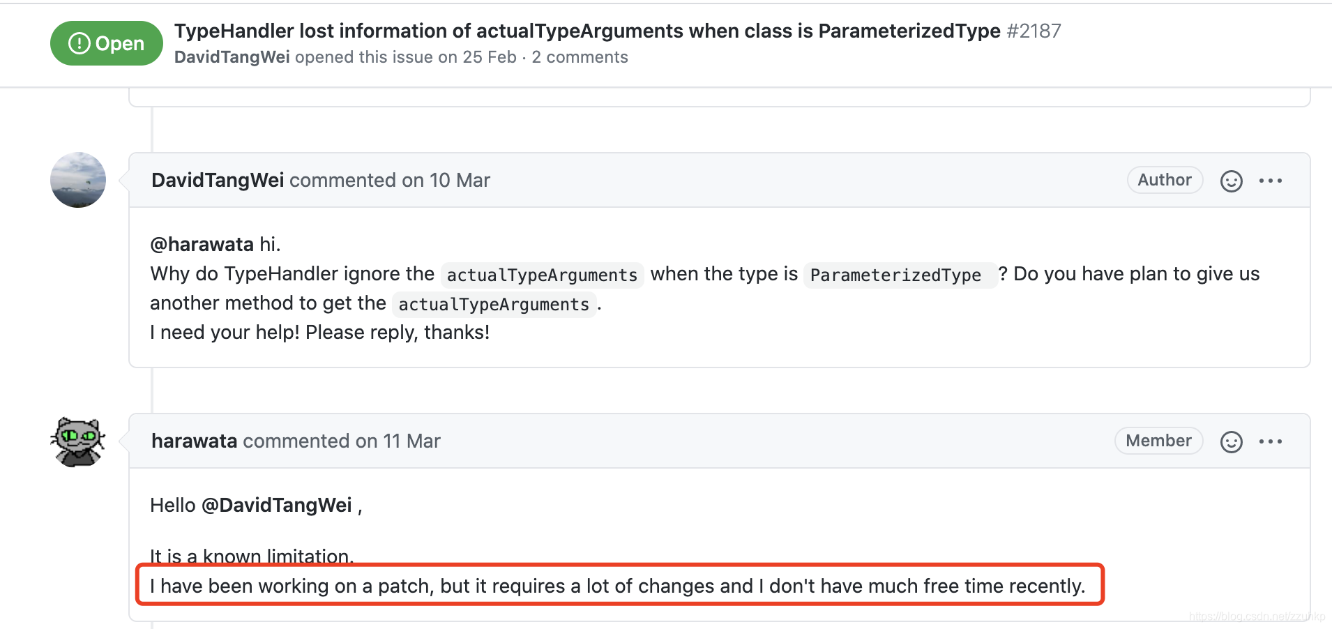Click the @DavidTangWei mention in reply
This screenshot has width=1332, height=629.
[276, 506]
